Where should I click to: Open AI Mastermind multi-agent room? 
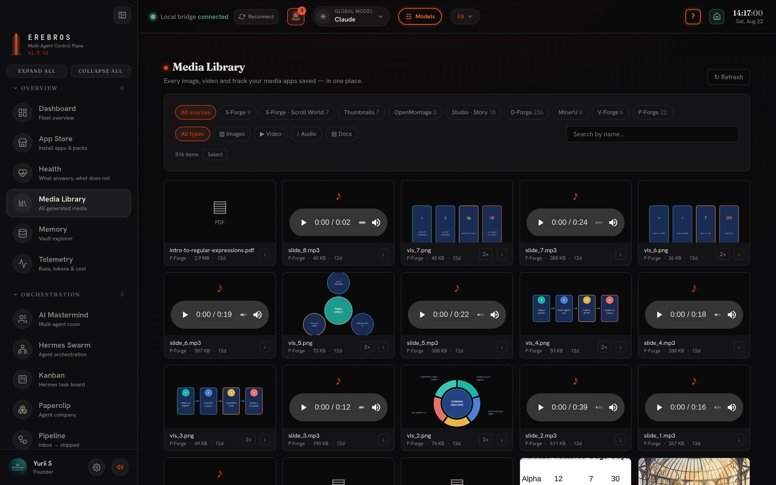click(x=69, y=319)
